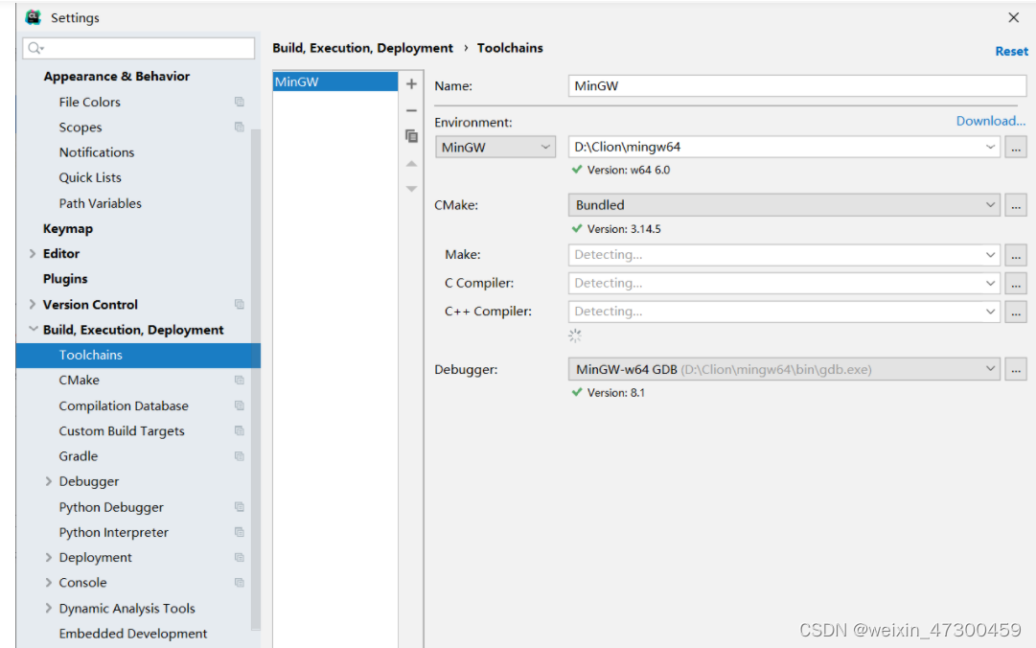Click the Reset link
Viewport: 1036px width, 648px height.
click(x=1011, y=52)
